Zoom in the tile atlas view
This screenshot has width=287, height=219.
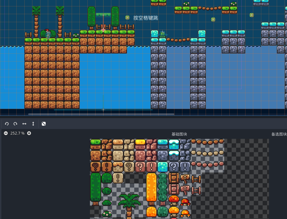point(29,133)
